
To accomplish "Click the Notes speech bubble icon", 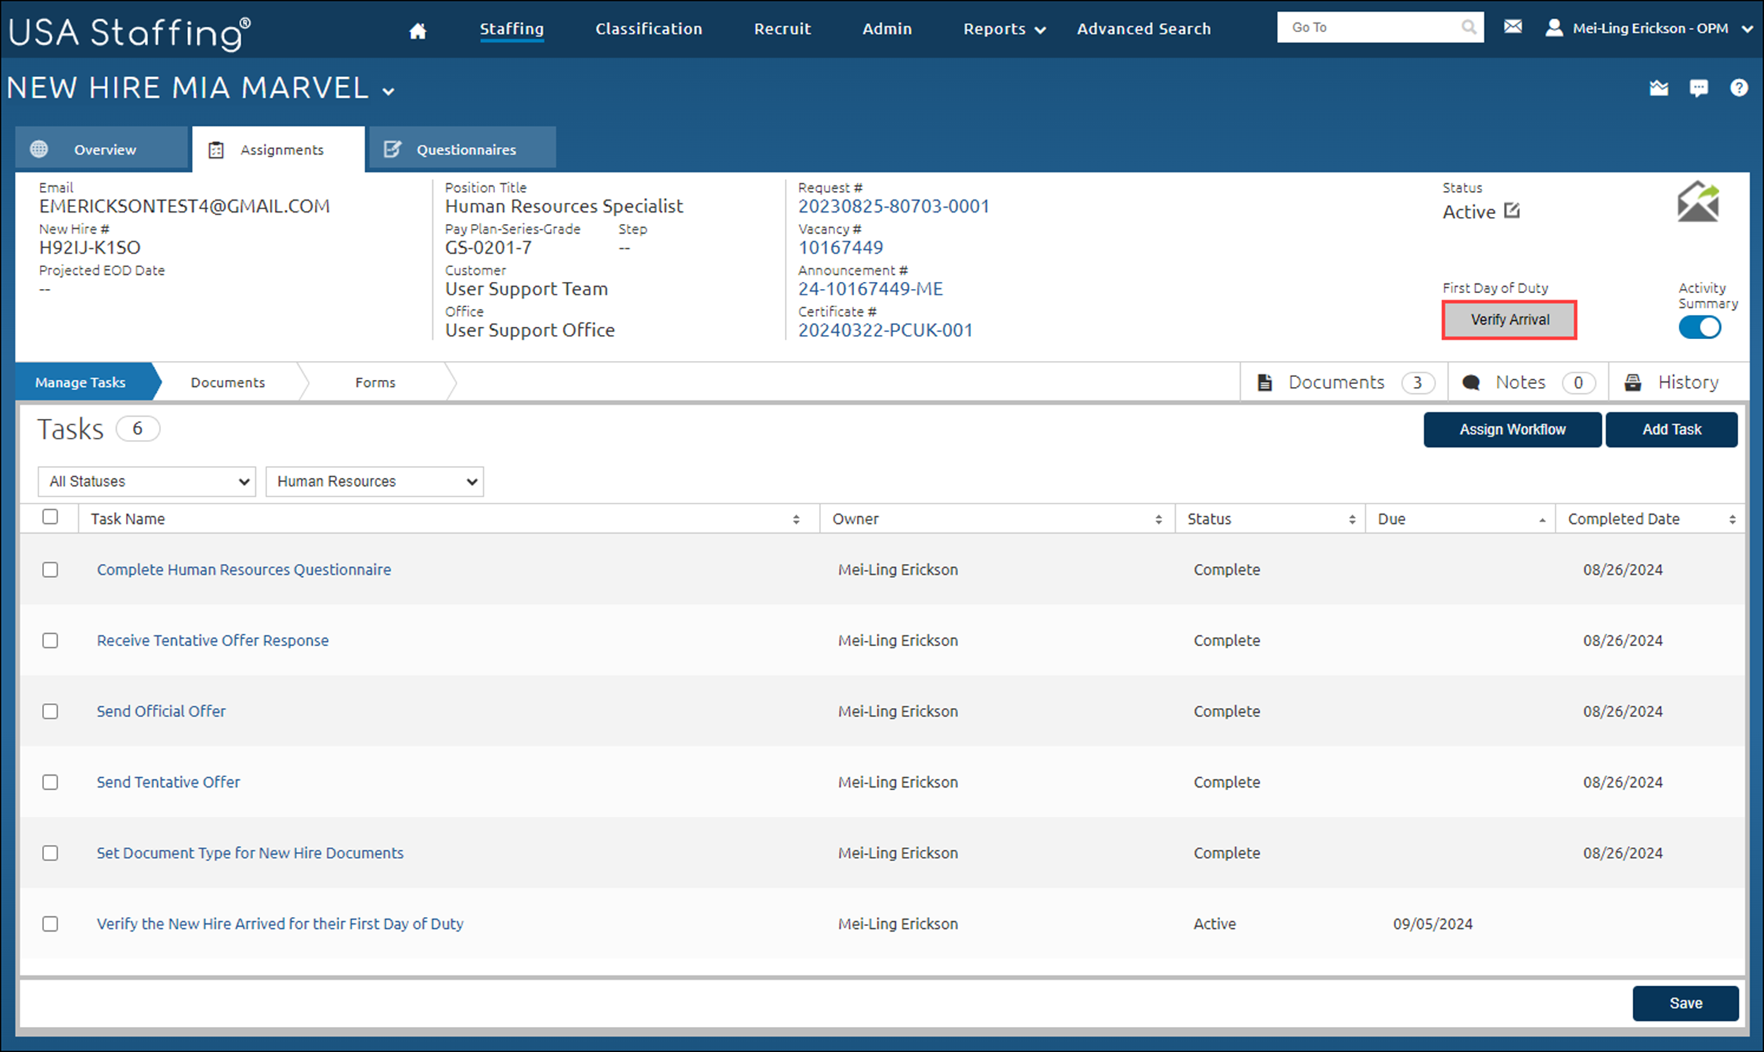I will point(1471,383).
